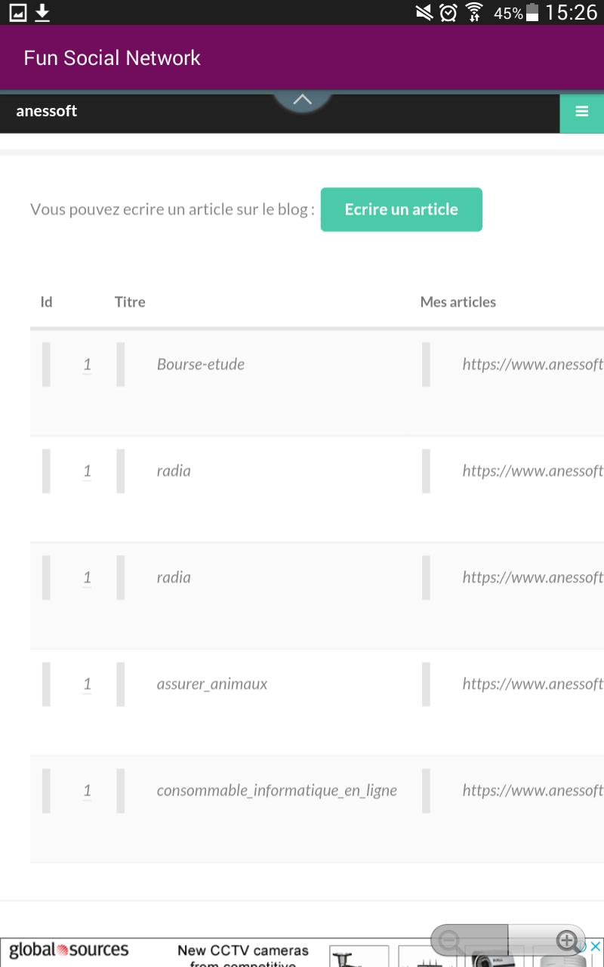Click the Ecrire un article button
Viewport: 604px width, 967px height.
coord(401,209)
